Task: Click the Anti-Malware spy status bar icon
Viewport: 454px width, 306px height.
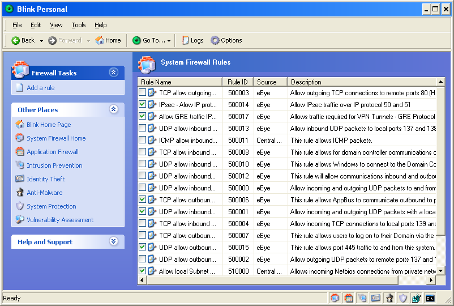Action: 389,298
